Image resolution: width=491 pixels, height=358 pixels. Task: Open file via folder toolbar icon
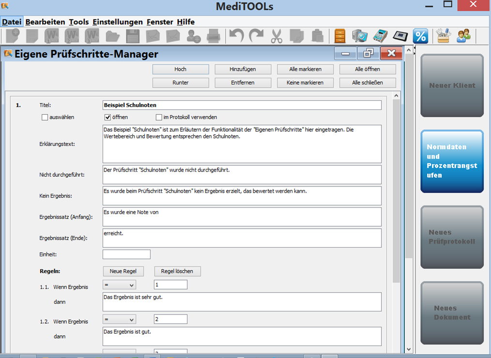click(112, 36)
